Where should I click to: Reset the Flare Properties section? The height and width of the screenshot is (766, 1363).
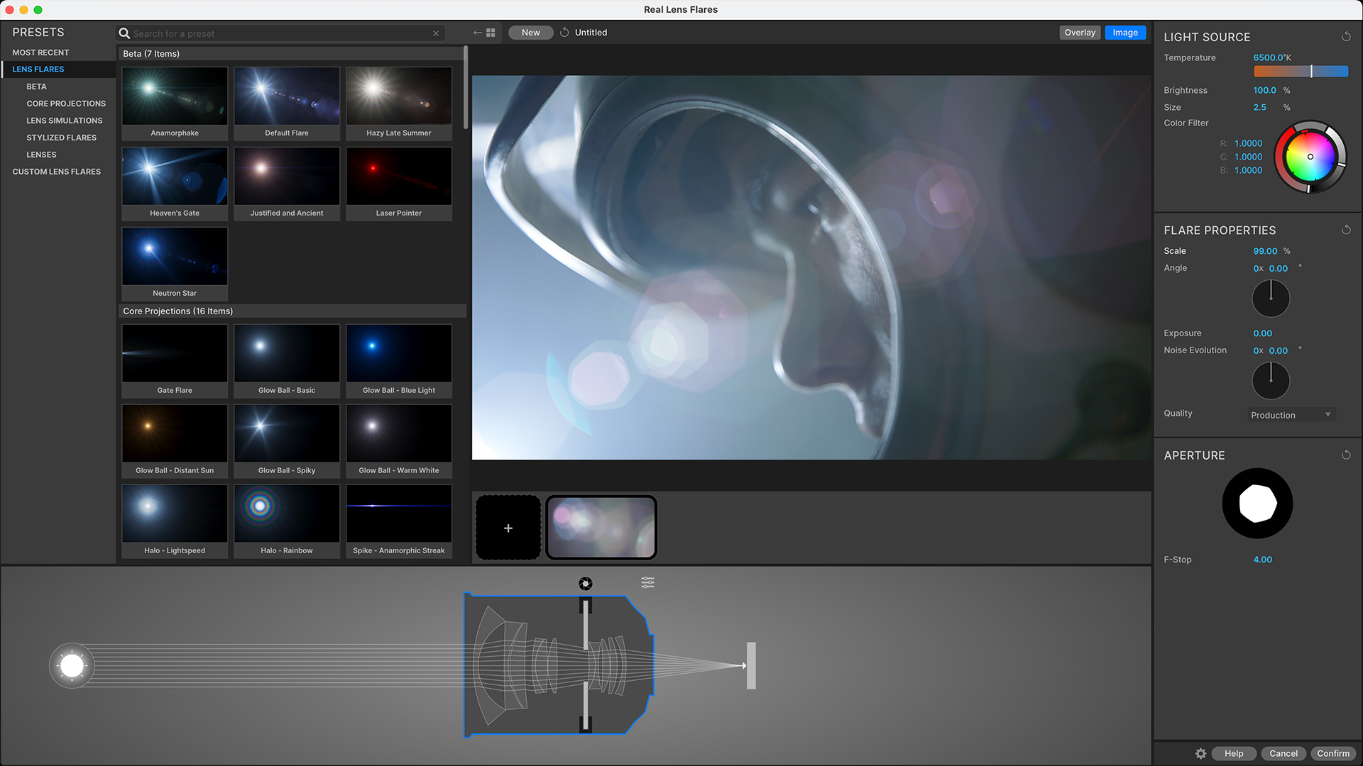1346,230
